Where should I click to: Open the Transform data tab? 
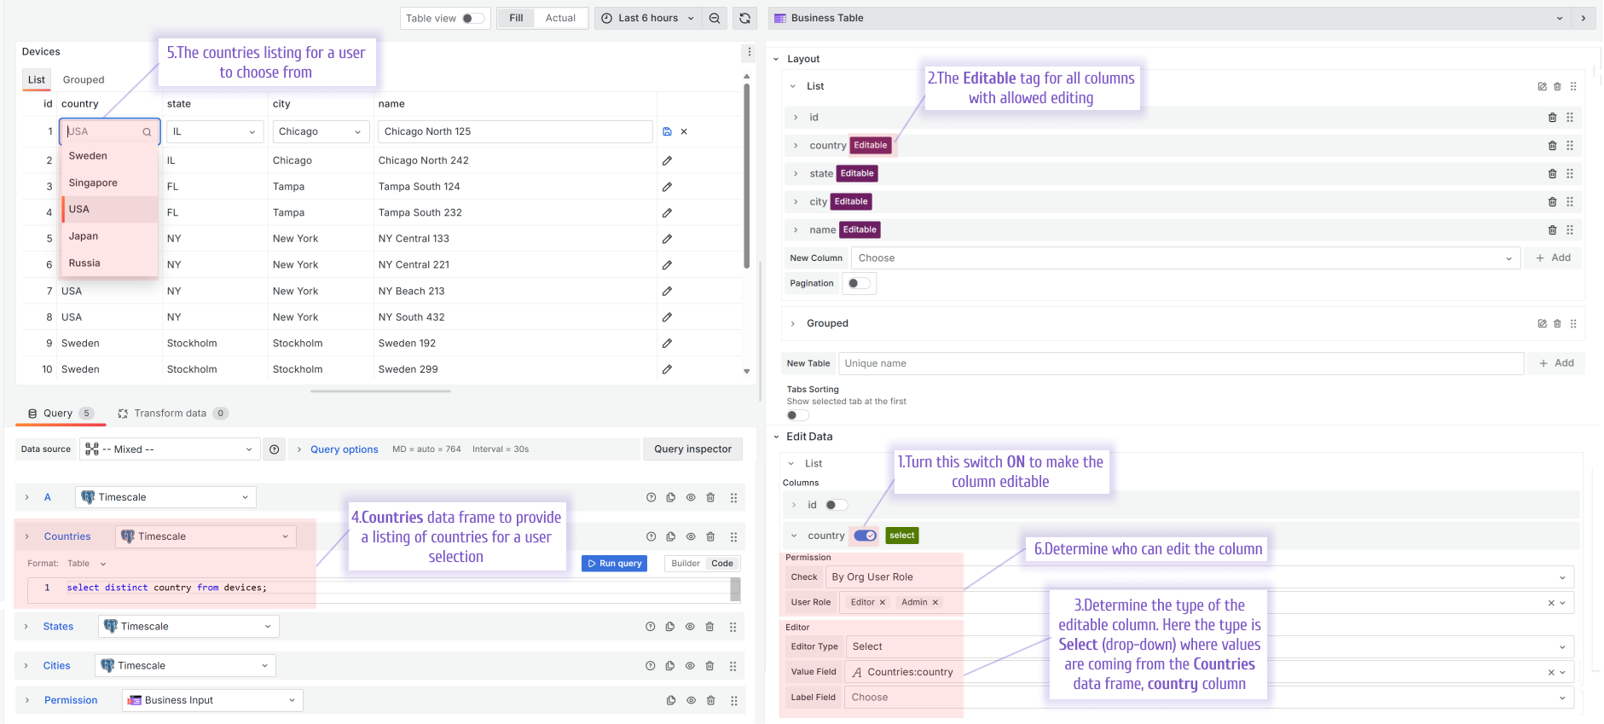(x=171, y=414)
